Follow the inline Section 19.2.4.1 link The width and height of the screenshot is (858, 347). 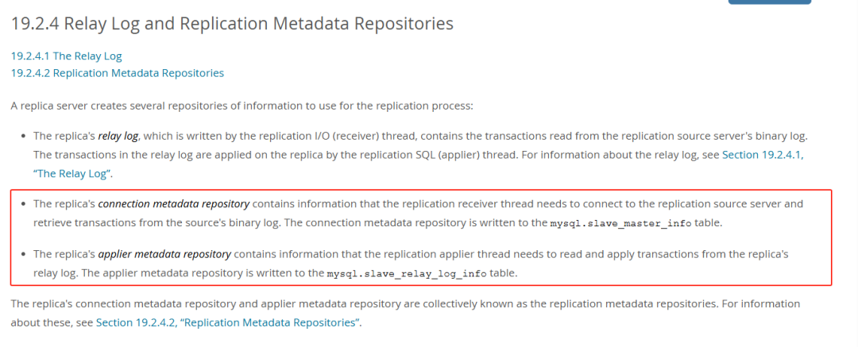(x=762, y=156)
